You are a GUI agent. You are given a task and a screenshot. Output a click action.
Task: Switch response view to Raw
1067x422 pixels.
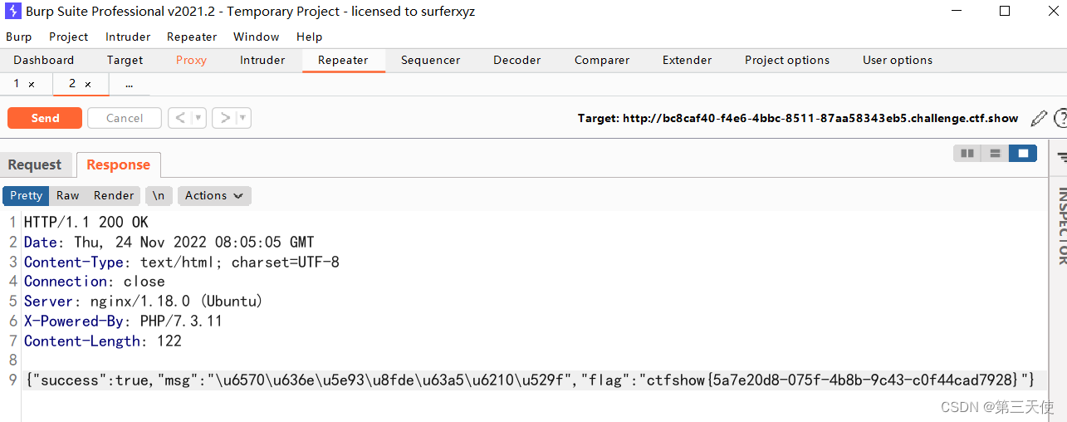click(68, 195)
